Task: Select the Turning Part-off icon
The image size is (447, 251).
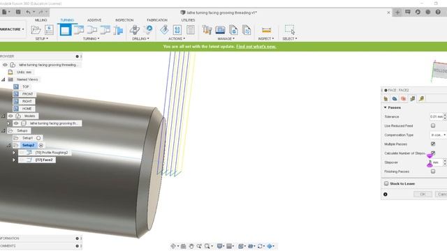Action: [118, 30]
